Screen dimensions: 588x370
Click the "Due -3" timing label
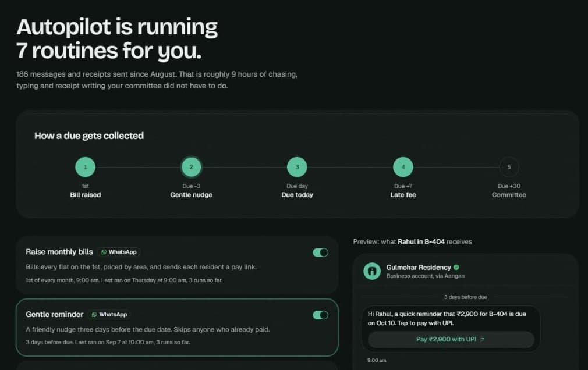click(192, 186)
